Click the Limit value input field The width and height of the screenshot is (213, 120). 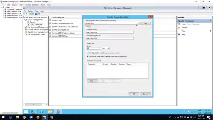[x=94, y=48]
